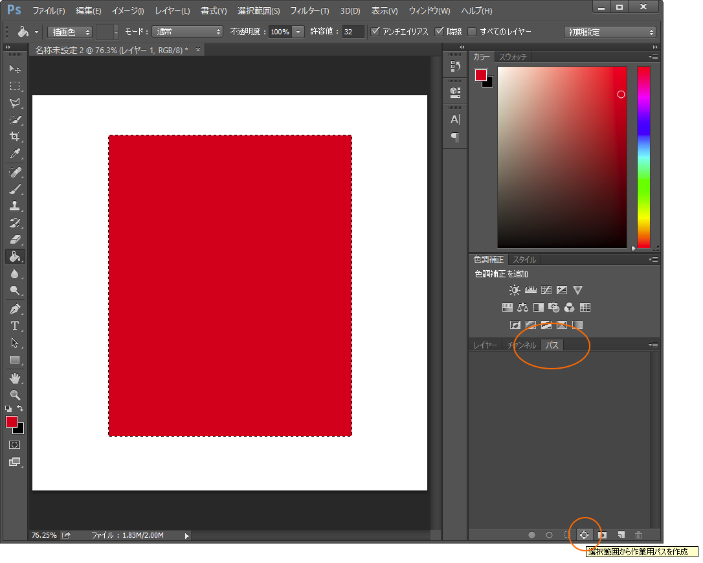Open the 初期設定 workspace dropdown
Screen dimensions: 703x563
610,32
